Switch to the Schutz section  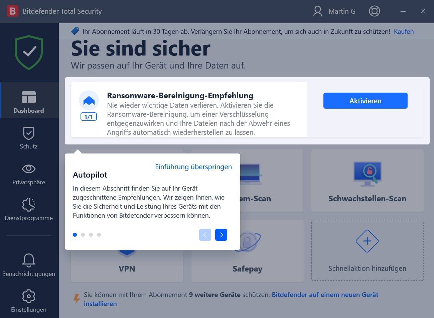click(x=29, y=138)
